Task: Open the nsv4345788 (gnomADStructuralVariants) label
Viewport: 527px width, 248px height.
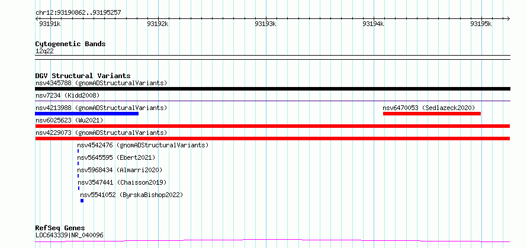Action: click(101, 83)
